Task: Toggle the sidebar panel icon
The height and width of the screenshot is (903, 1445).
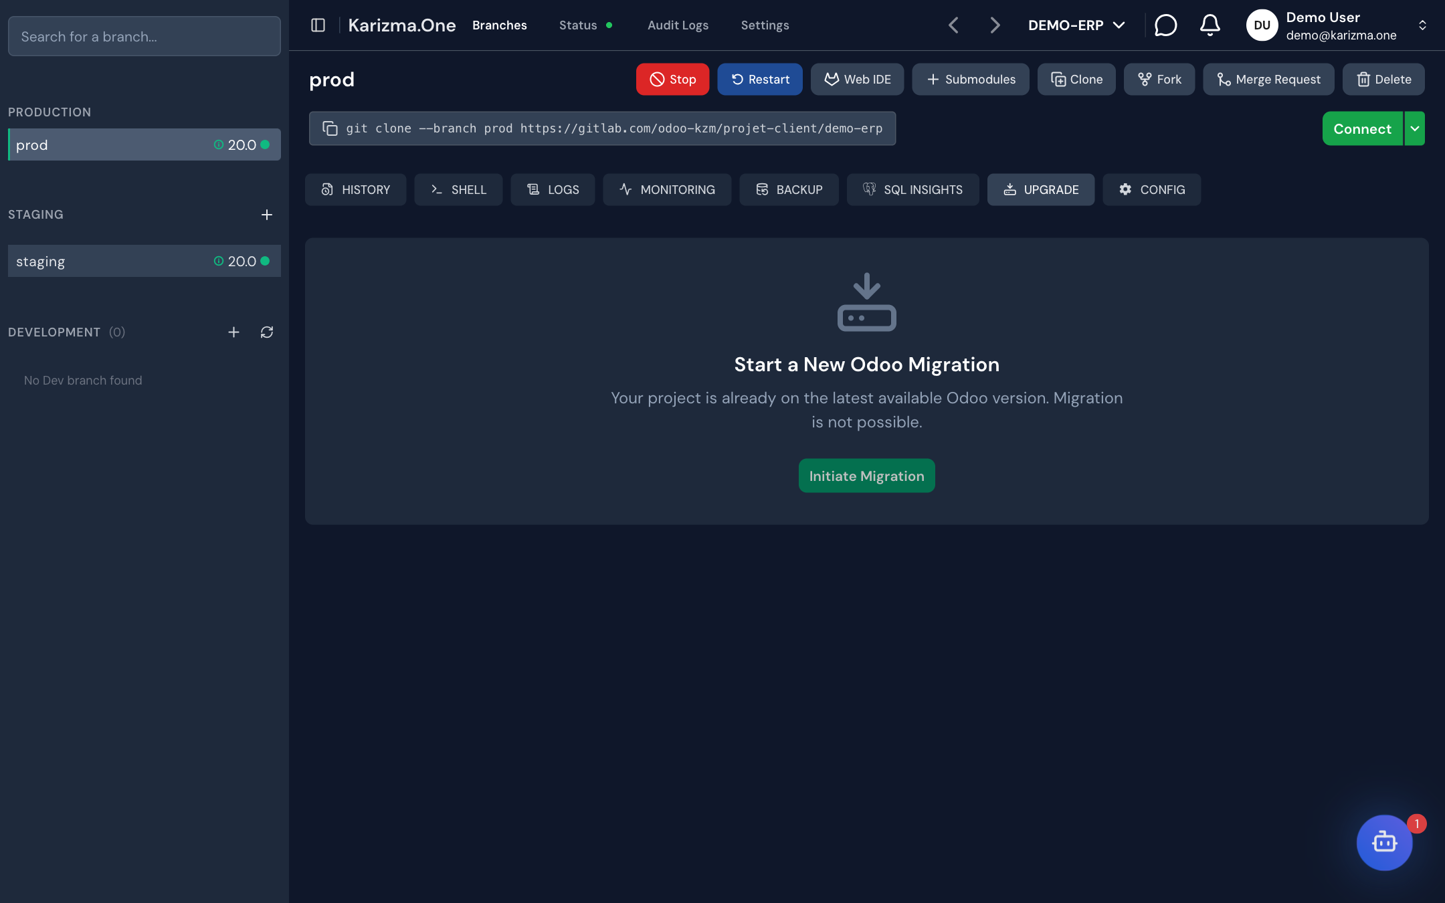Action: tap(318, 25)
